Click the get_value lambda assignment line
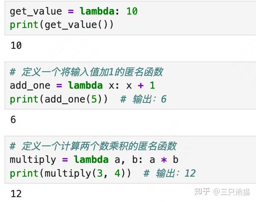This screenshot has width=256, height=202. (x=73, y=11)
